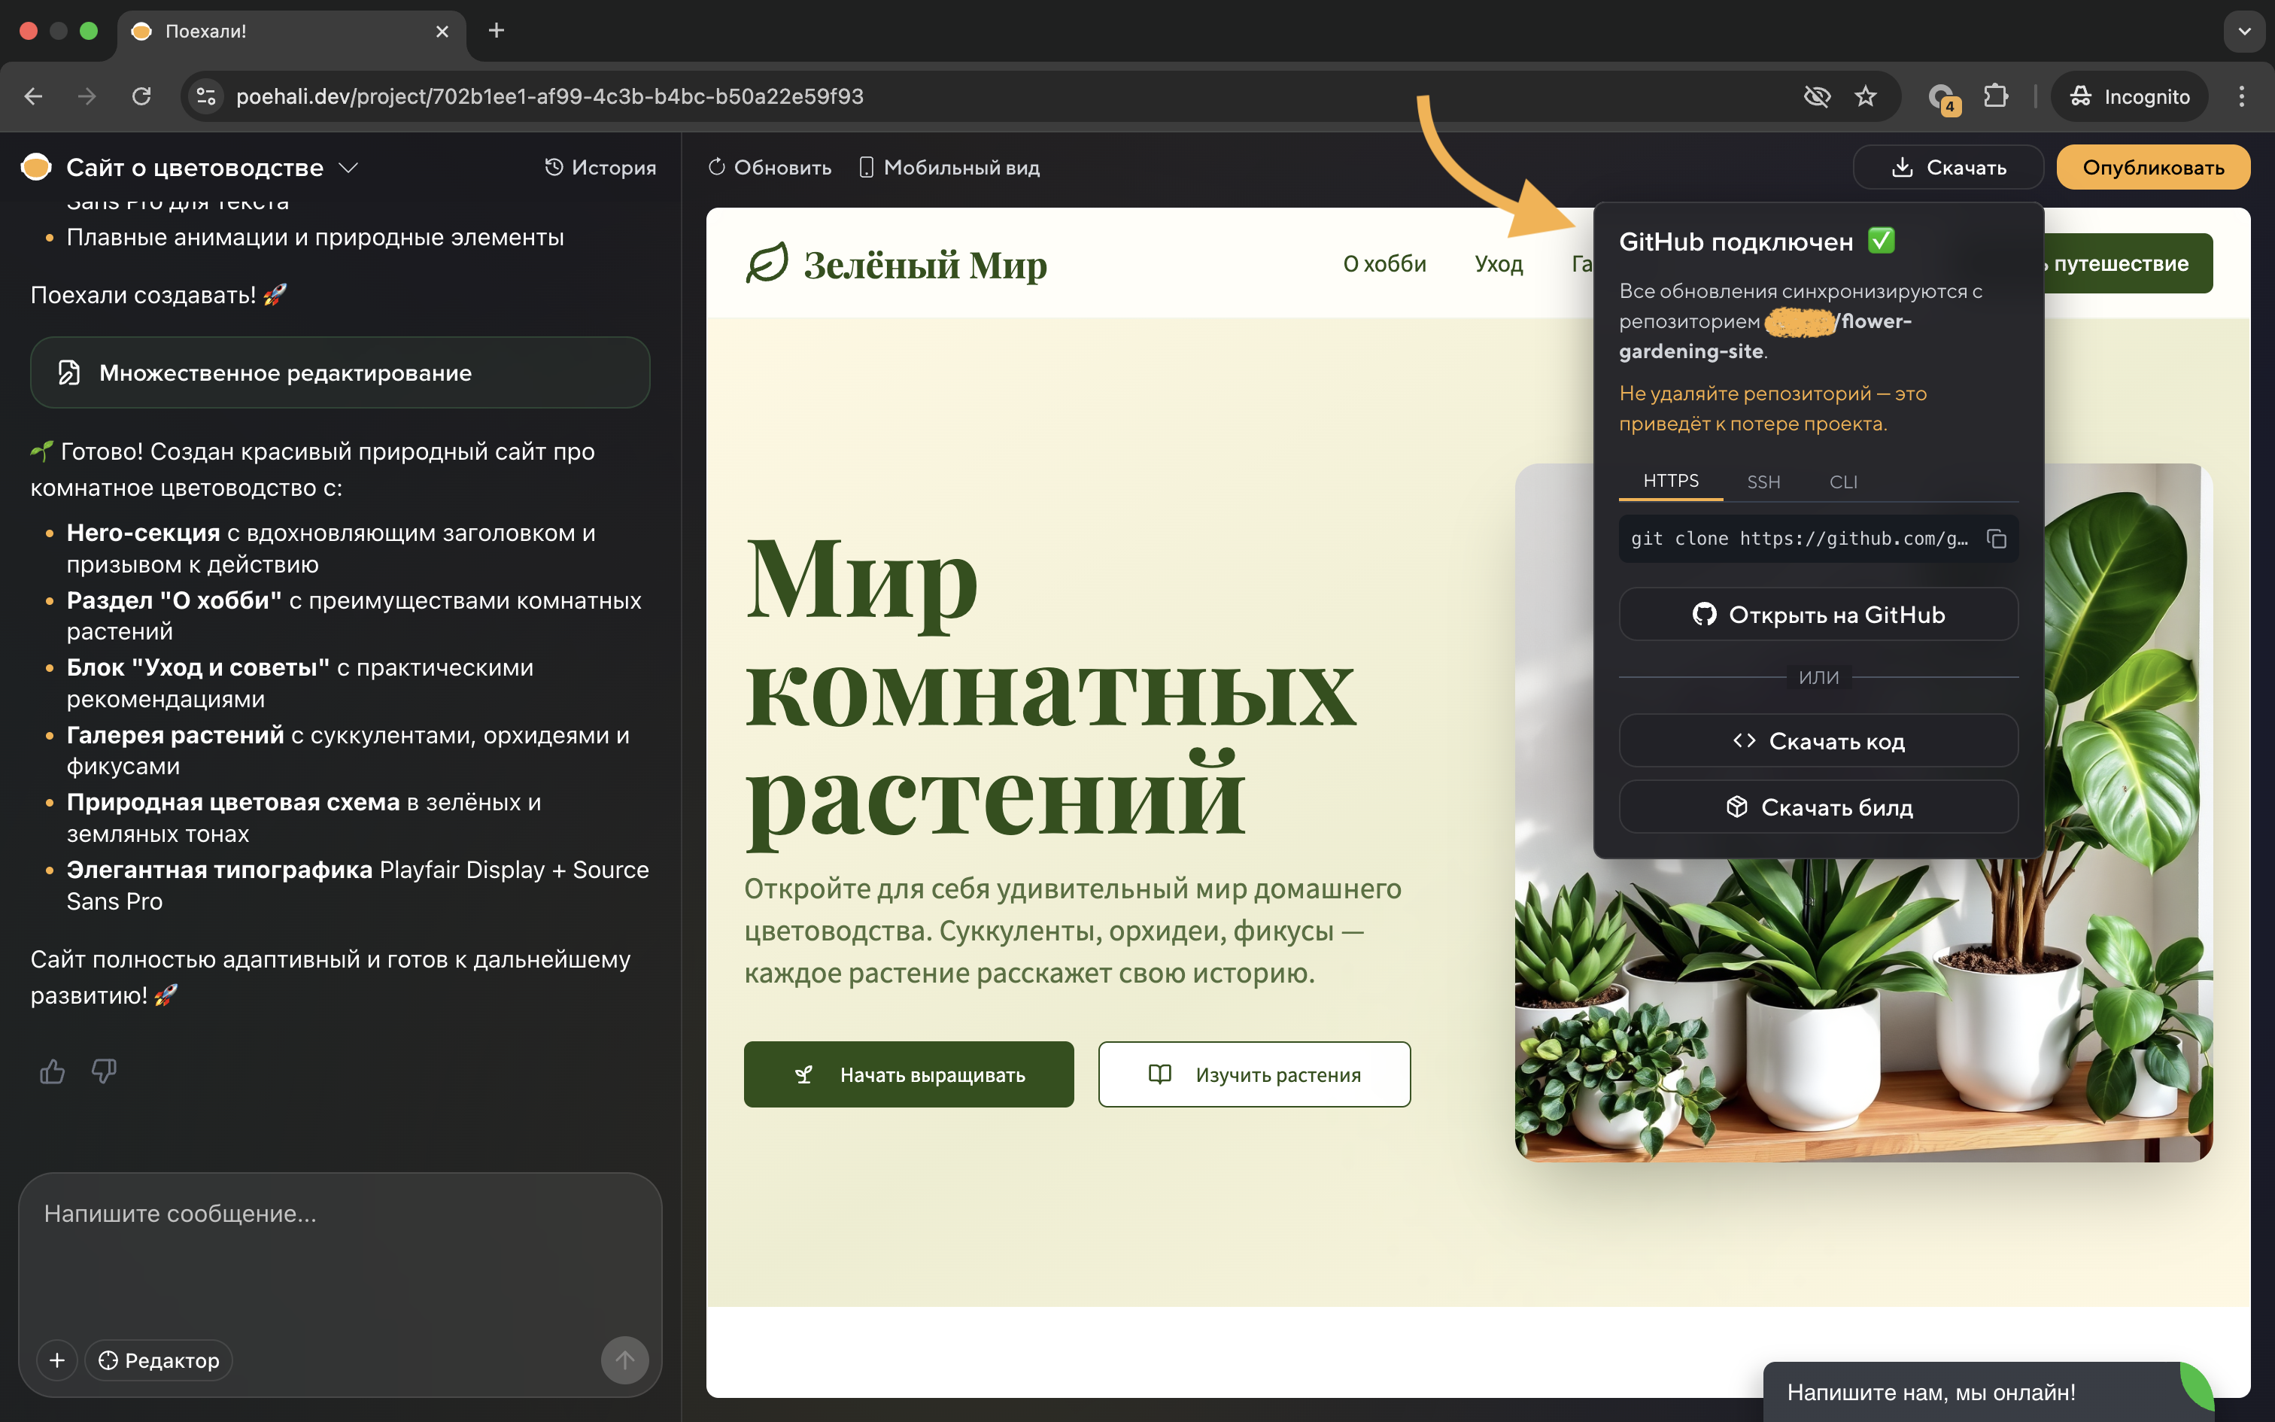Switch to the SSH tab in GitHub popup
This screenshot has width=2275, height=1422.
tap(1764, 482)
